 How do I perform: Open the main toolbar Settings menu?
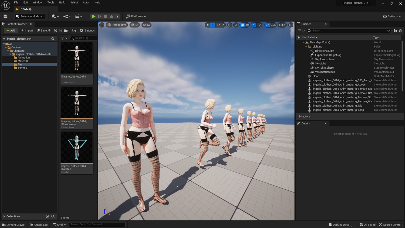(x=392, y=16)
